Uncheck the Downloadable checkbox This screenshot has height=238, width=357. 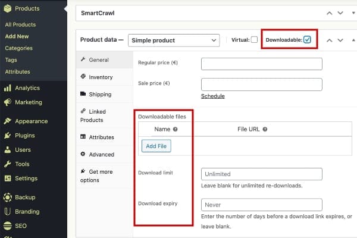pyautogui.click(x=307, y=40)
